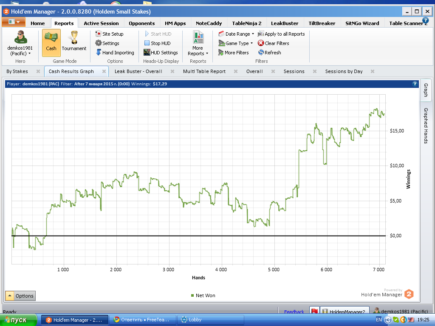The height and width of the screenshot is (326, 435).
Task: Click the Feedback link
Action: click(294, 312)
